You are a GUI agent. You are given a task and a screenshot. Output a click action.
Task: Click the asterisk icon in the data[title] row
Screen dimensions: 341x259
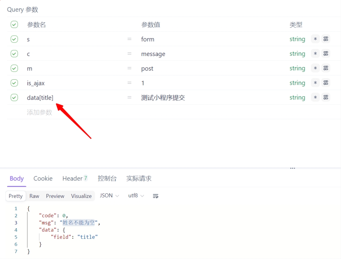point(315,98)
